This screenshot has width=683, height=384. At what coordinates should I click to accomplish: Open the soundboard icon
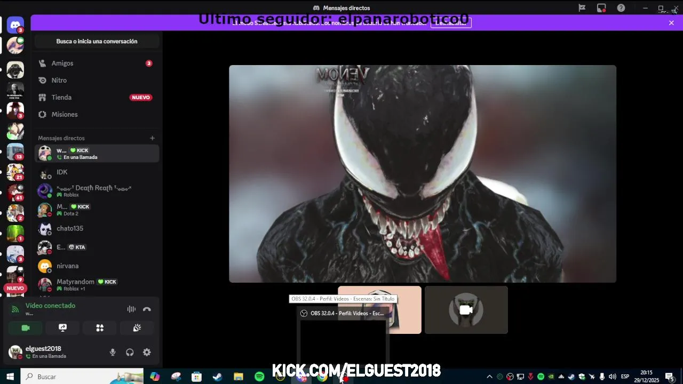[x=137, y=328]
